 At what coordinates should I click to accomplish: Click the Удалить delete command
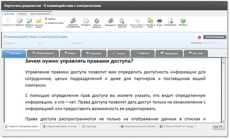click(50, 19)
